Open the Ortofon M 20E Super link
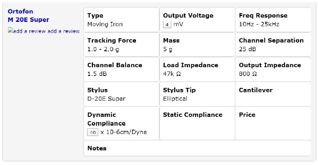 coord(28,16)
